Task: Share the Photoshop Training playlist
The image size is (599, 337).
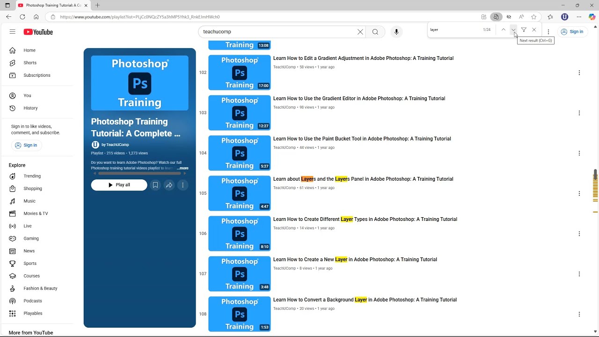Action: coord(169,185)
